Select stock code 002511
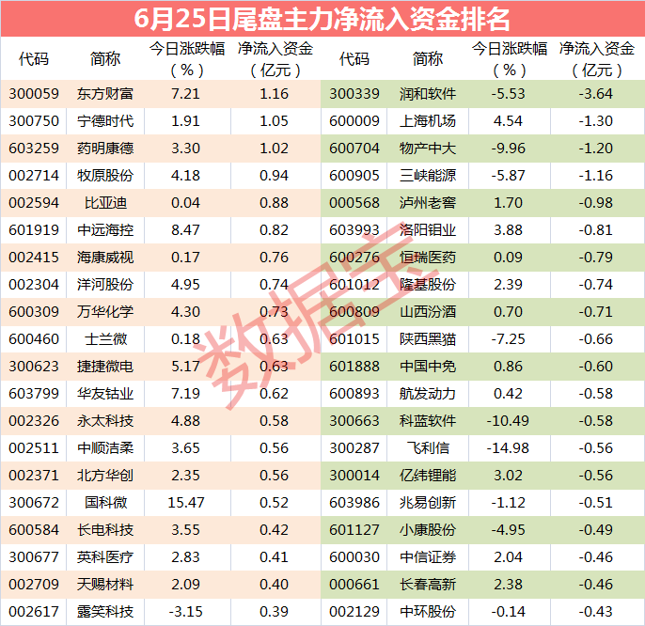 34,448
